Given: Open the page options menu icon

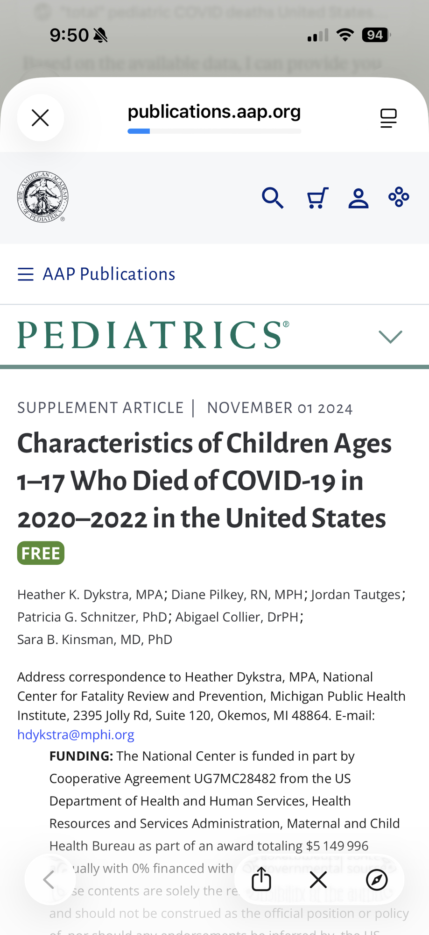Looking at the screenshot, I should pos(388,118).
